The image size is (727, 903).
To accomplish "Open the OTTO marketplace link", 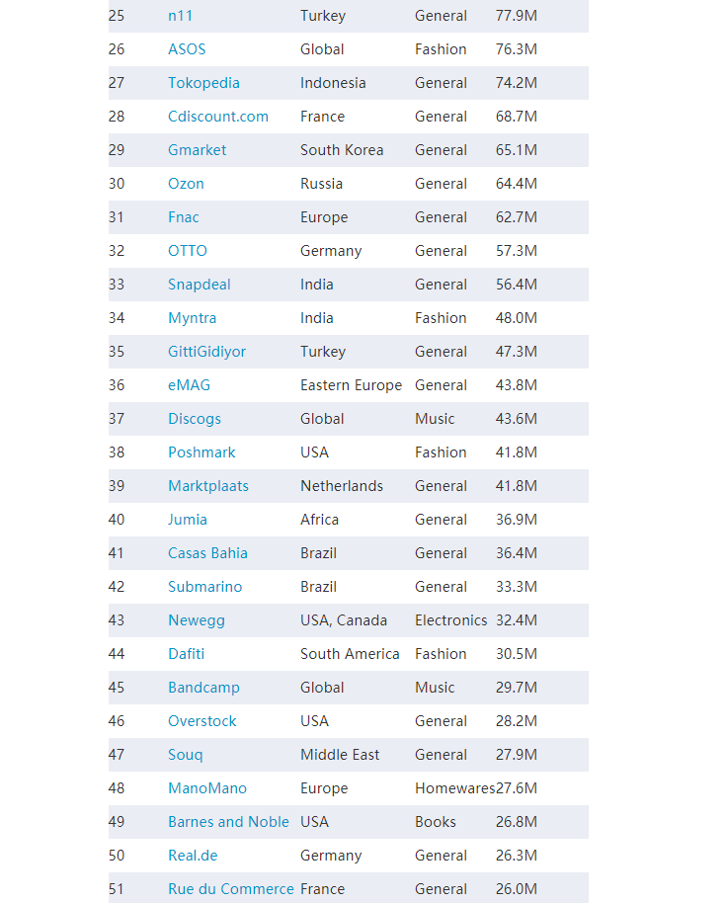I will [187, 251].
